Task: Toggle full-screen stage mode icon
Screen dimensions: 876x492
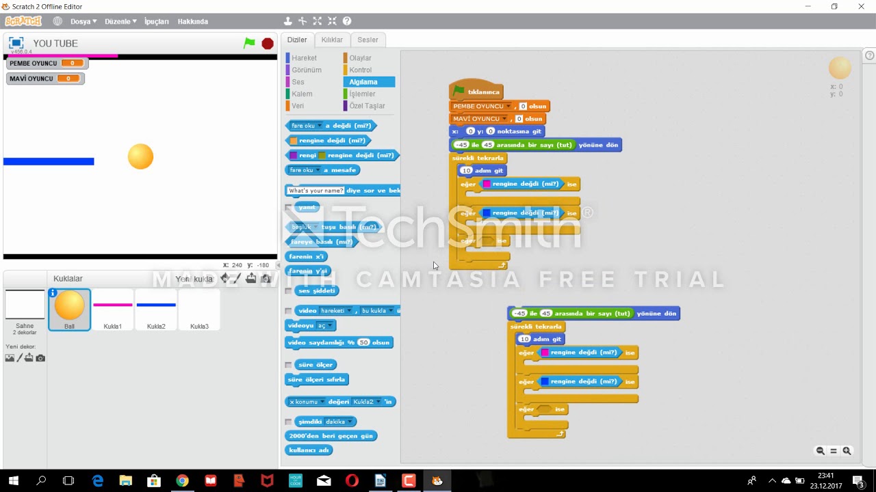Action: tap(16, 43)
